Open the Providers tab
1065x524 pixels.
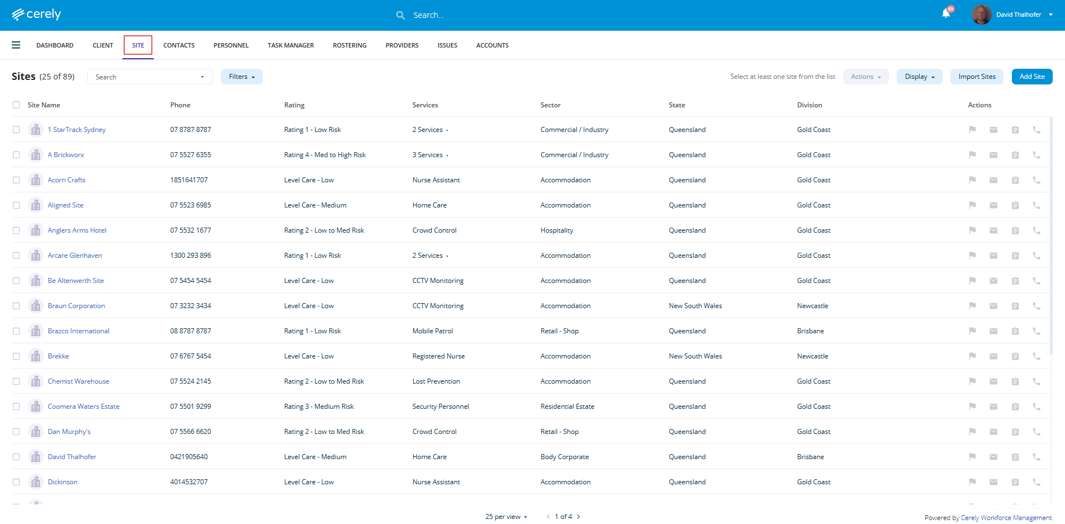click(x=402, y=45)
